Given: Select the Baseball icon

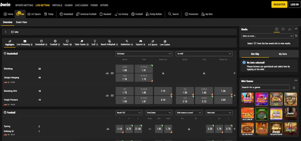Looking at the screenshot, I should point(101,14).
